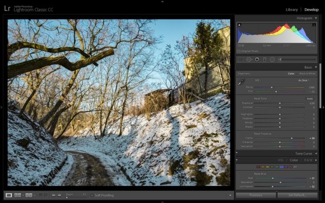Click the Previous button
Screen dimensions: 325x203
click(256, 195)
